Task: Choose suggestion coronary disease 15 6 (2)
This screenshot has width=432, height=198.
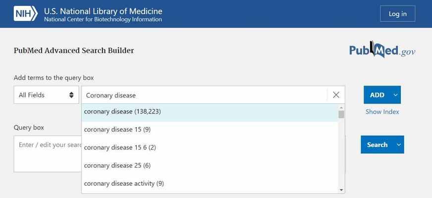Action: point(210,148)
